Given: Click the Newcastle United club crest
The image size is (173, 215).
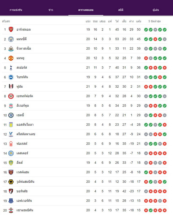Looking at the screenshot, I should 11,49.
